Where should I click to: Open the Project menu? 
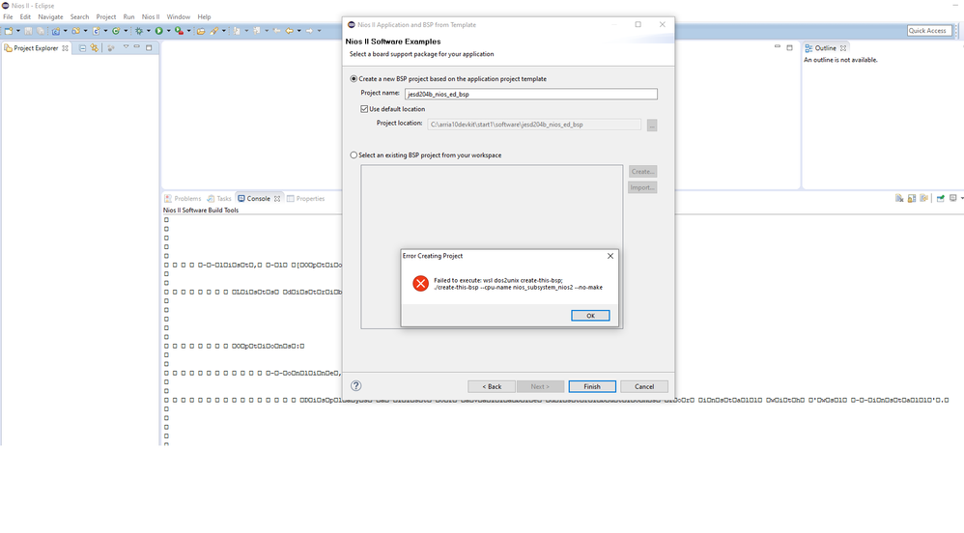click(x=105, y=17)
